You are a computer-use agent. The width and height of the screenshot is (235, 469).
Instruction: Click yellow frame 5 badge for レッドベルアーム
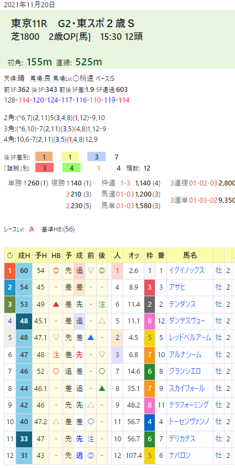(150, 338)
